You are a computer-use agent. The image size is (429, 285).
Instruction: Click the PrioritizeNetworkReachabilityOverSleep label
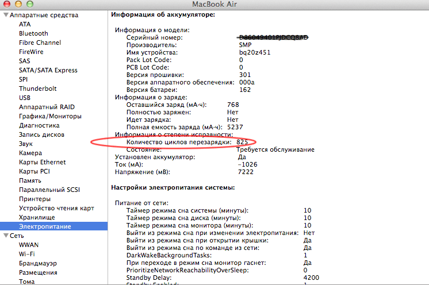tap(187, 270)
